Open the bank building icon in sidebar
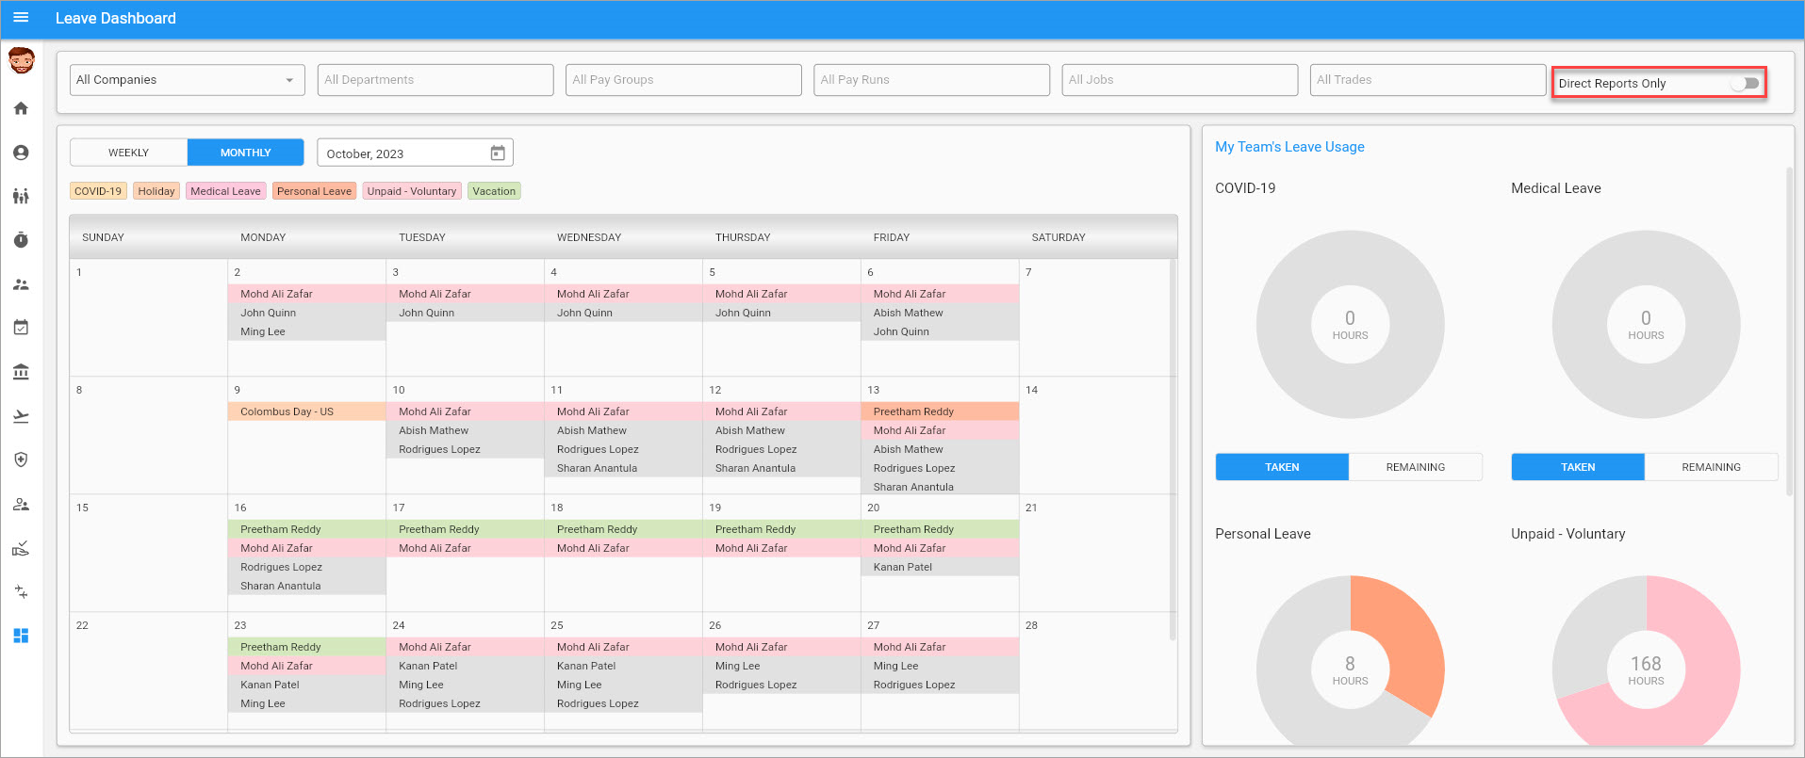The width and height of the screenshot is (1805, 758). [21, 372]
